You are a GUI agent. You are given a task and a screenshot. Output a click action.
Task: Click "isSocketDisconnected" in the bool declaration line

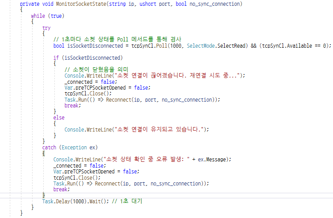pyautogui.click(x=95, y=45)
